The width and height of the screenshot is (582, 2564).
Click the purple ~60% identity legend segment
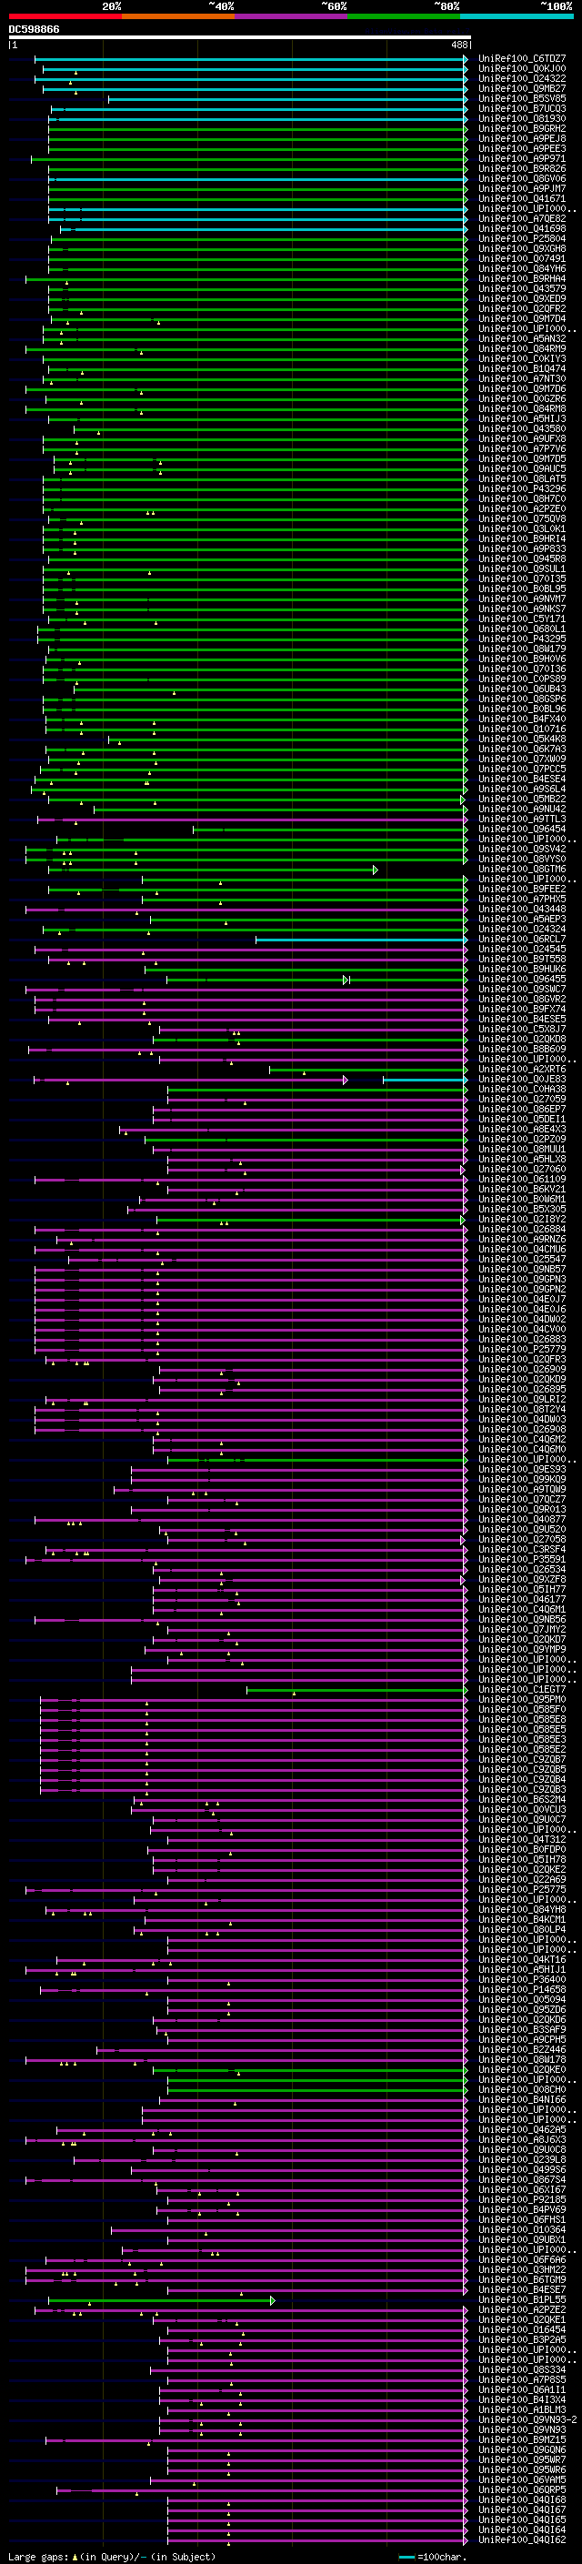[292, 16]
